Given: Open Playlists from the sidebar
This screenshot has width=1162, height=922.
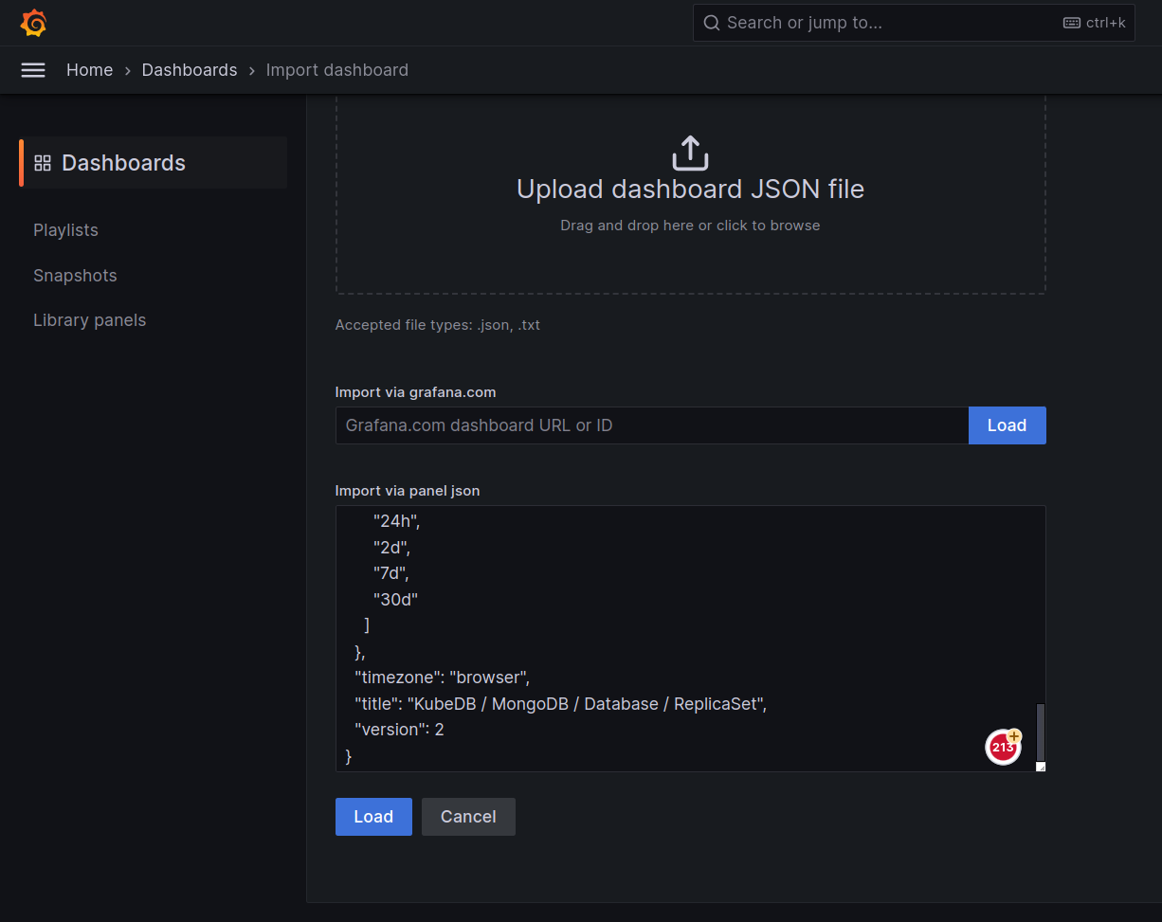Looking at the screenshot, I should 65,229.
